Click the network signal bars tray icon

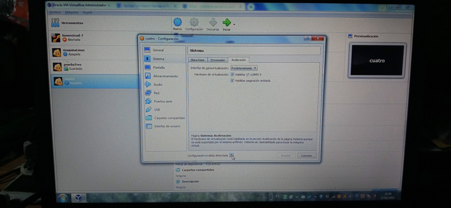pyautogui.click(x=333, y=197)
